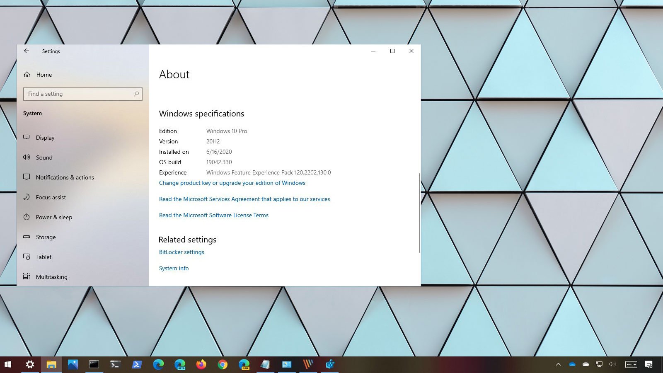Open BitLocker settings link
Screen dimensions: 663x373
(x=181, y=252)
